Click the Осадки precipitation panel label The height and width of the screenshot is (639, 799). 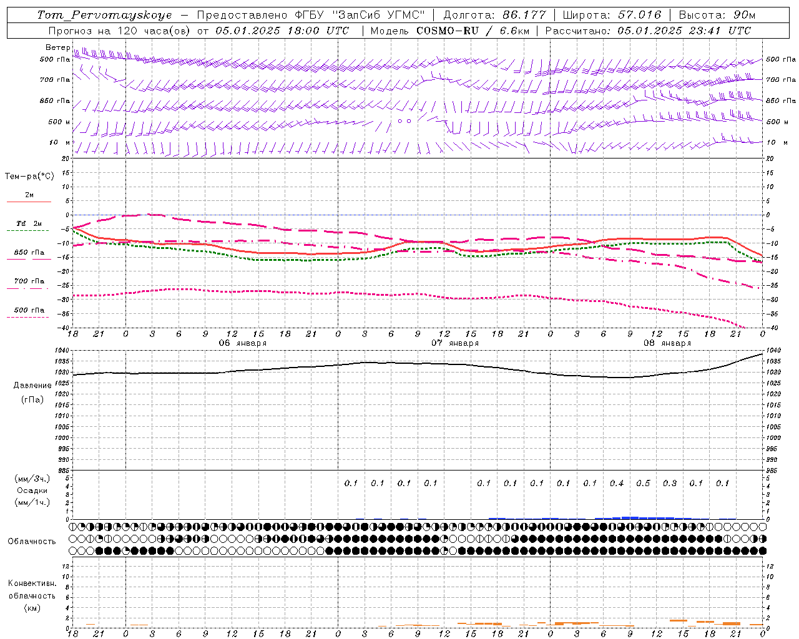pyautogui.click(x=32, y=490)
